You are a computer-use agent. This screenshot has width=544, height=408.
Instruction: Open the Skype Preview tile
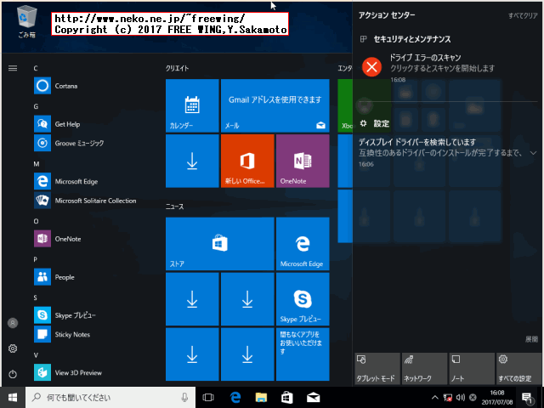303,299
